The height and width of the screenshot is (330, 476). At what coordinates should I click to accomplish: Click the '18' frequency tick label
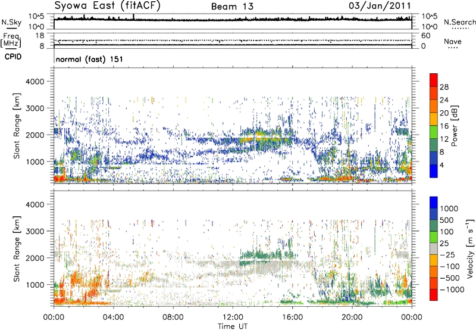(40, 36)
